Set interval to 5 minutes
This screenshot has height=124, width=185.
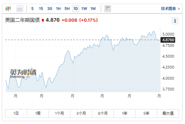tap(32, 9)
